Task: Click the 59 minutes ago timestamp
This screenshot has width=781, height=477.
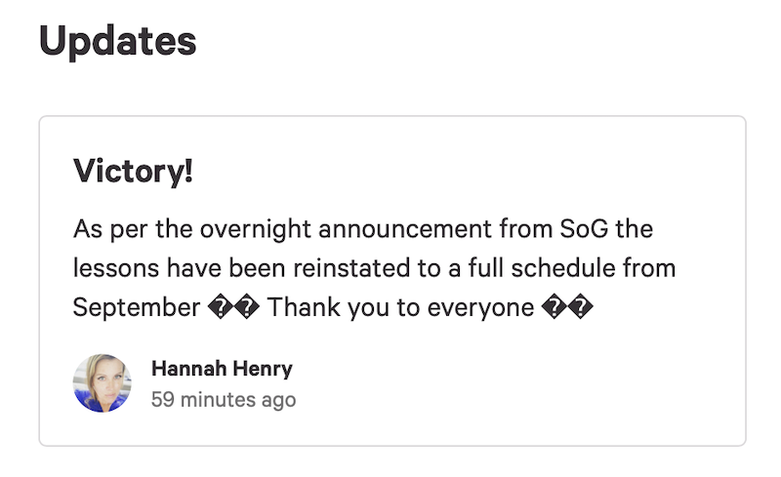Action: click(224, 399)
